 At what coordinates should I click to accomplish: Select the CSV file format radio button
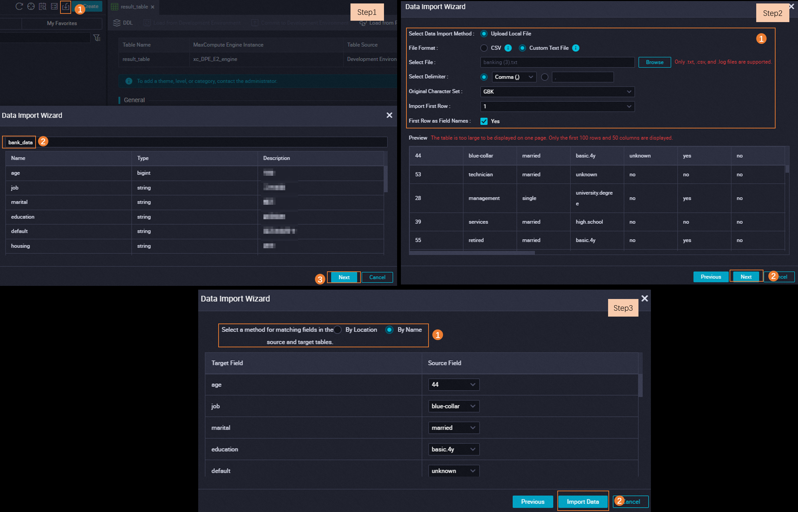coord(484,48)
